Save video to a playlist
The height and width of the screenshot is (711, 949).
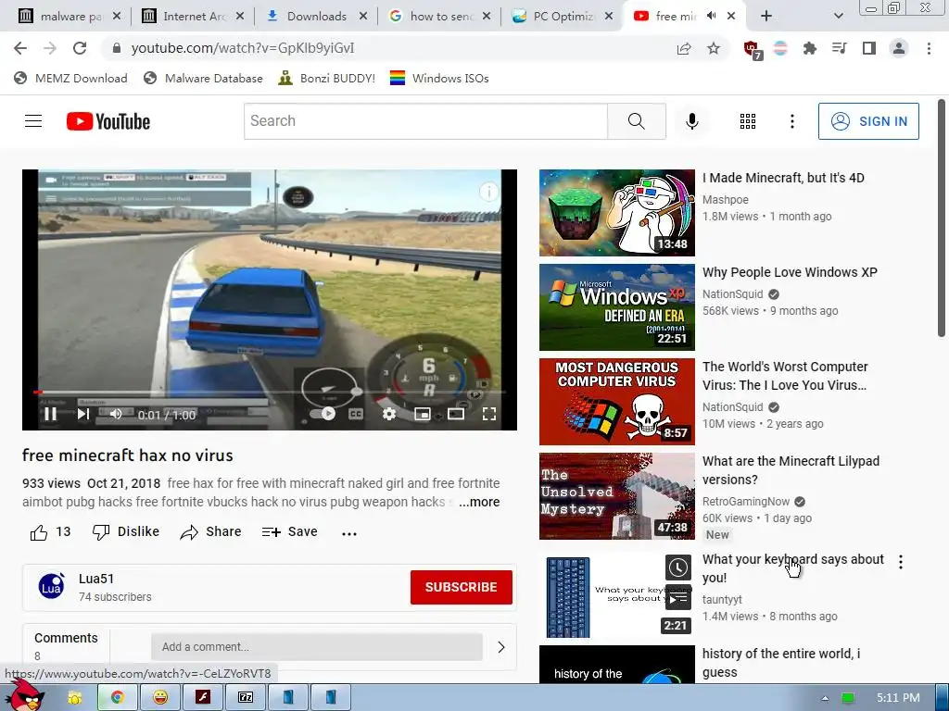click(289, 532)
